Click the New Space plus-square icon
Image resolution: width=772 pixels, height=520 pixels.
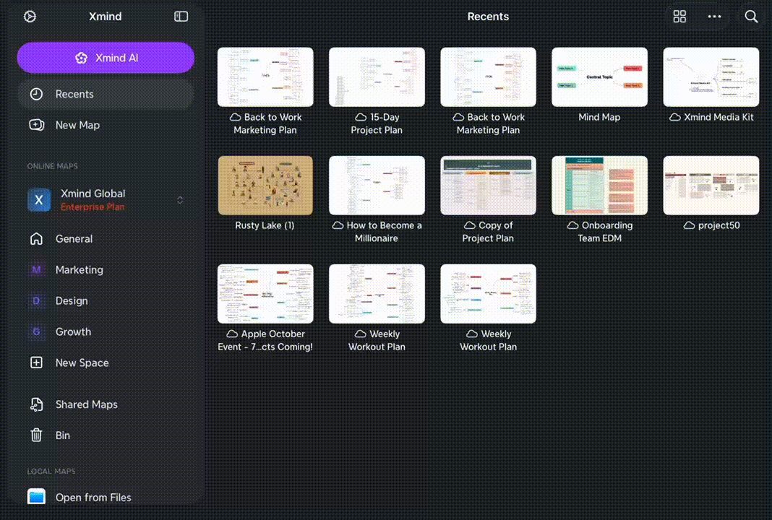tap(36, 363)
